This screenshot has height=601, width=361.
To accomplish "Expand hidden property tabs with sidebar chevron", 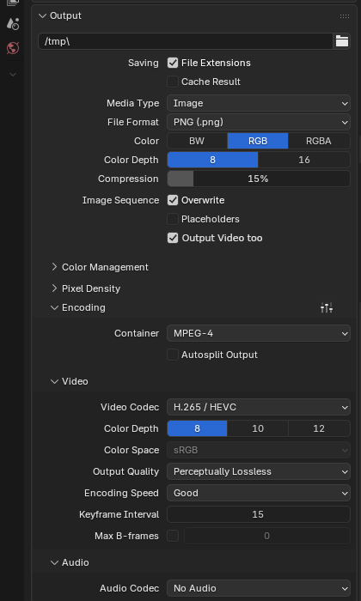I will [13, 75].
